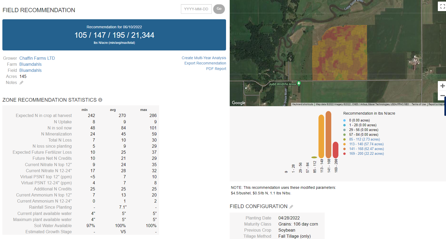Zoom in on the map

click(442, 86)
